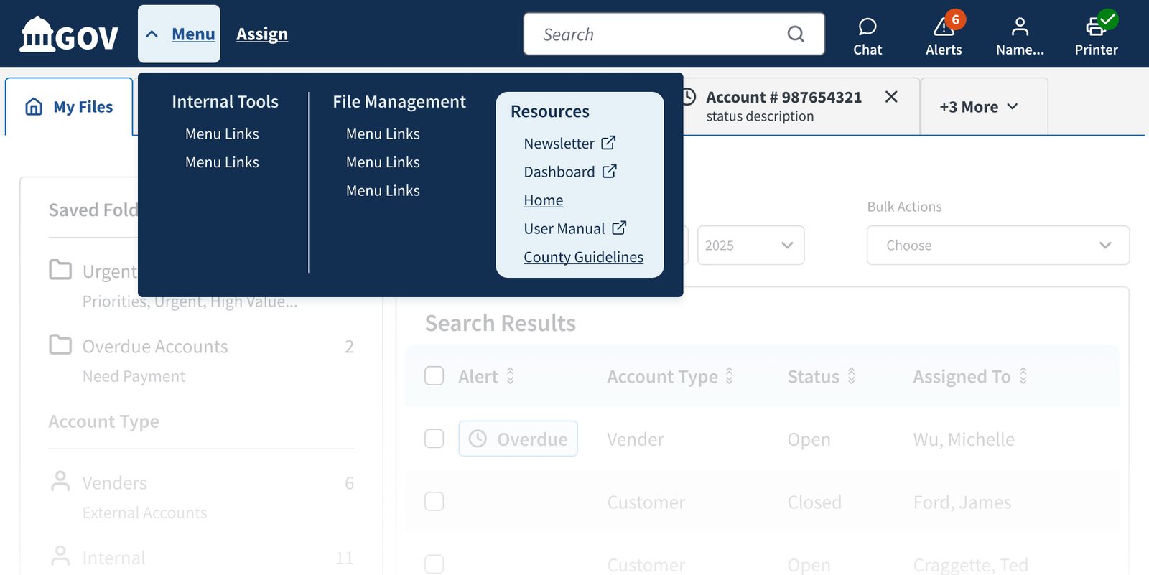Click the Internal person icon

pyautogui.click(x=60, y=556)
